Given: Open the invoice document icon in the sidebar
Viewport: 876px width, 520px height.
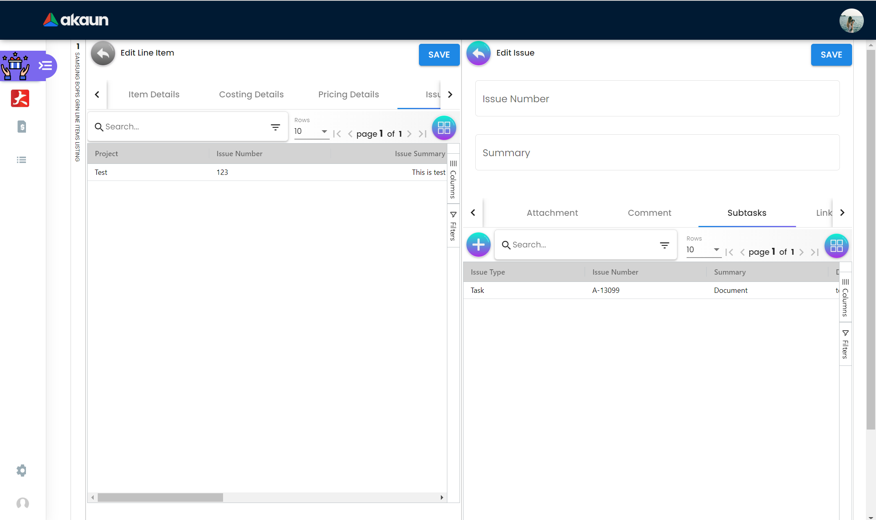Looking at the screenshot, I should [22, 127].
